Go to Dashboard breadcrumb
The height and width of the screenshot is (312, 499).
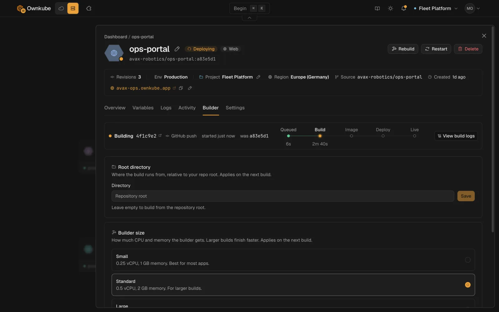pos(116,37)
